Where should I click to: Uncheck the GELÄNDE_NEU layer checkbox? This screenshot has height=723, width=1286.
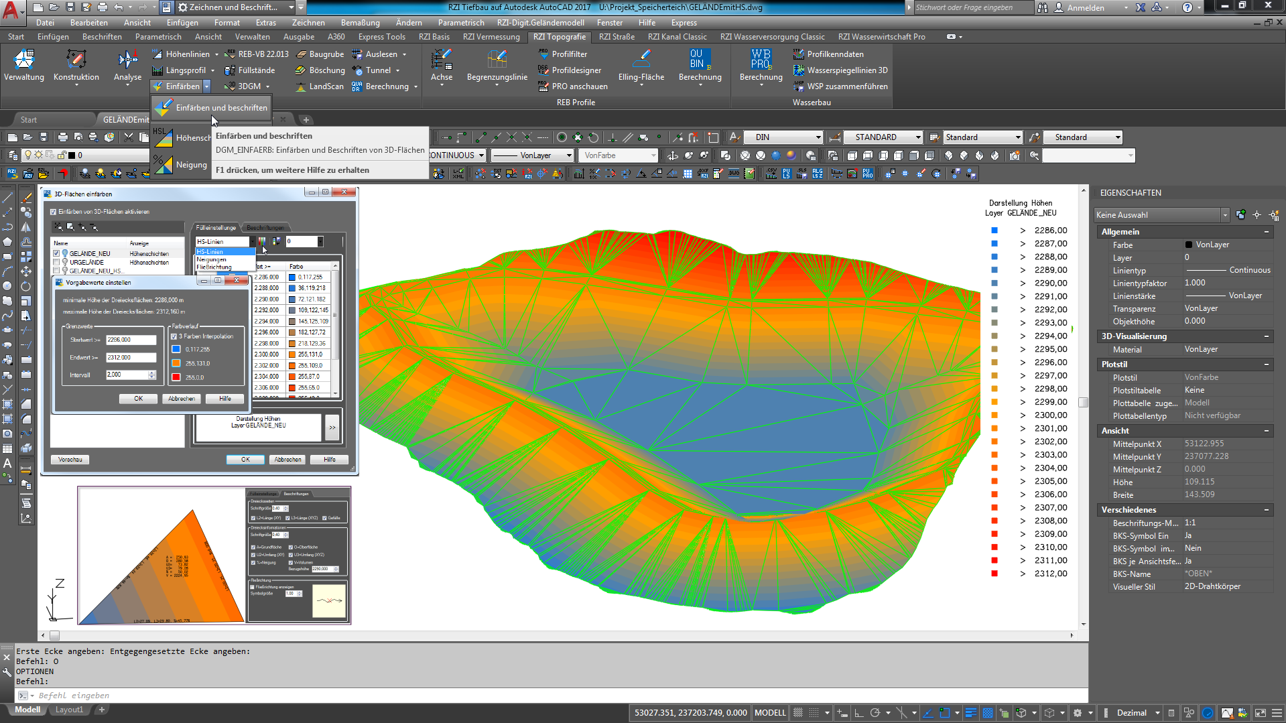56,254
